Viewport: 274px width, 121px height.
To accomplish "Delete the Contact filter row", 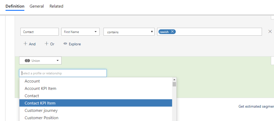I will 270,32.
